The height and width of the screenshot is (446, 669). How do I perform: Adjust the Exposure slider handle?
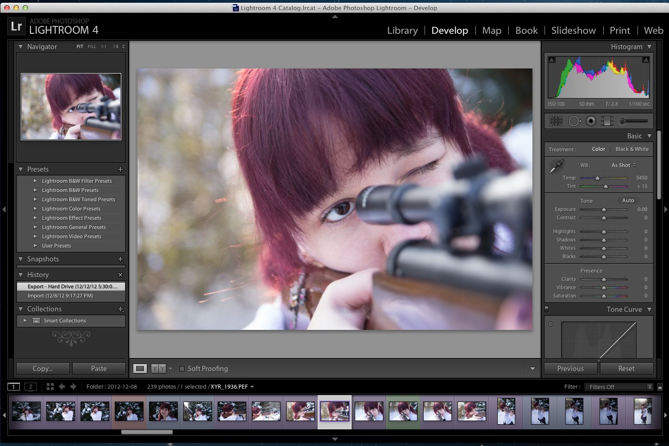coord(604,210)
